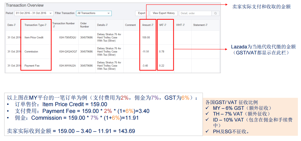Click the -11.91 amount cell
Viewport: 301px width, 141px height.
coord(146,52)
